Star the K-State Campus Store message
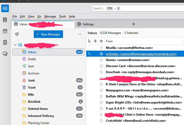184x125 pixels. pos(101,84)
